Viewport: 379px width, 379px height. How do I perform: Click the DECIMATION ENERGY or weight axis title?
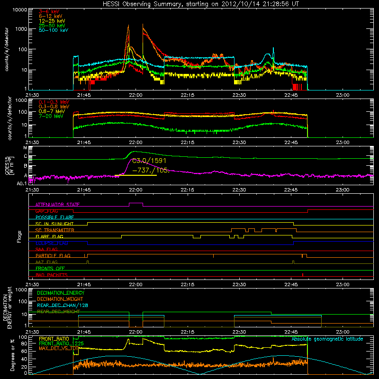pyautogui.click(x=7, y=308)
